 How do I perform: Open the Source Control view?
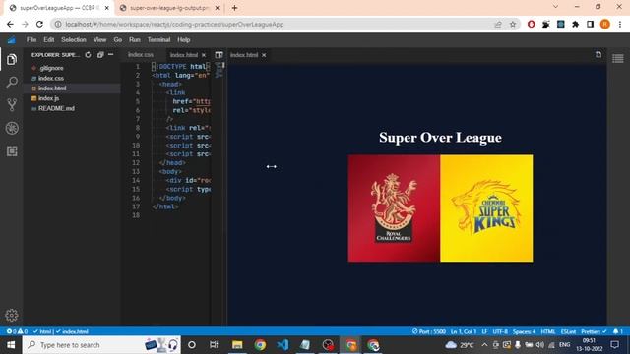coord(12,105)
